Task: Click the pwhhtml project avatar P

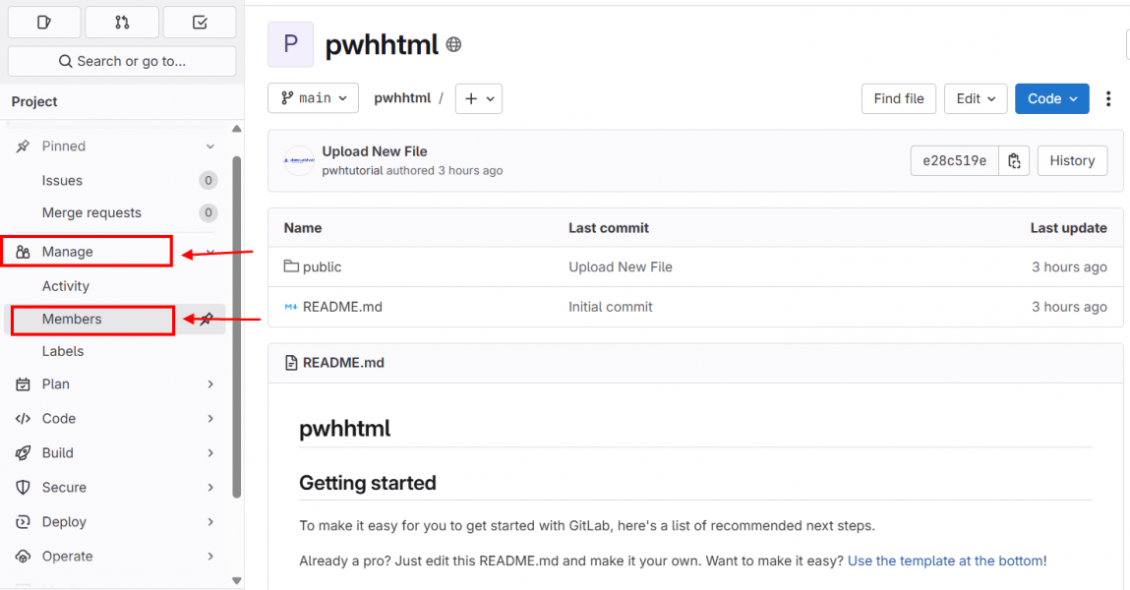Action: tap(290, 44)
